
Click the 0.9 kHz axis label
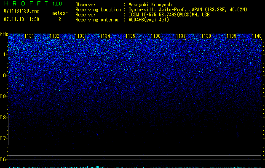pyautogui.click(x=3, y=97)
